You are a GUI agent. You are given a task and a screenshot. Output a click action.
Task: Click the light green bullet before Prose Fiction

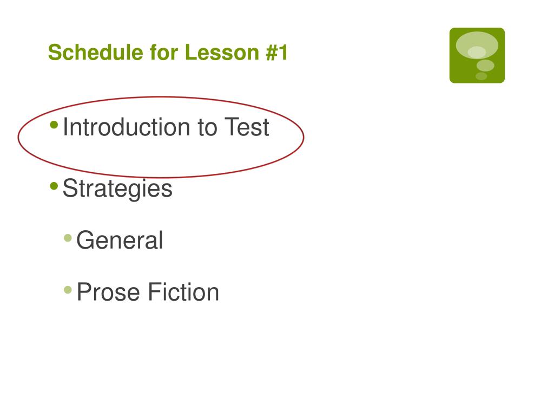coord(68,290)
